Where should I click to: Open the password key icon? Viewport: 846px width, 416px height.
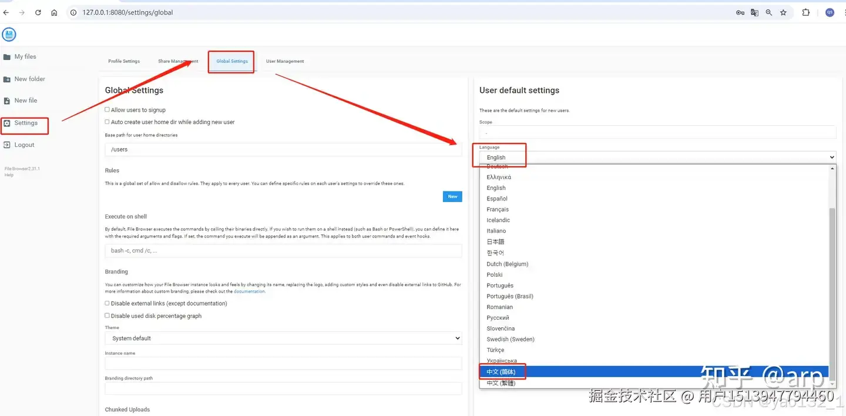coord(740,12)
